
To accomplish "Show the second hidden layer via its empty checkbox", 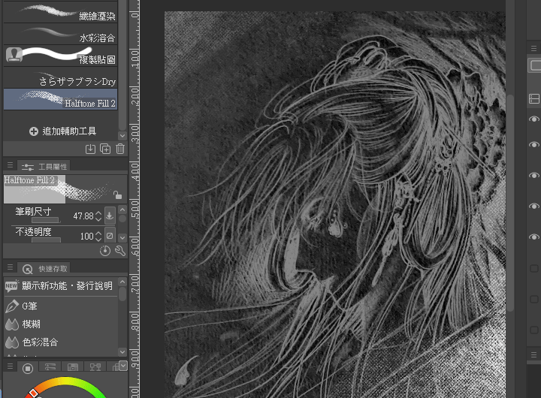I will 534,299.
